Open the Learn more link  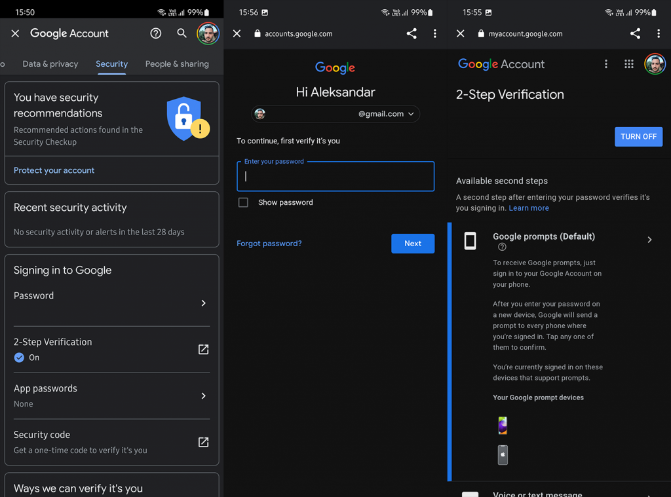point(529,208)
